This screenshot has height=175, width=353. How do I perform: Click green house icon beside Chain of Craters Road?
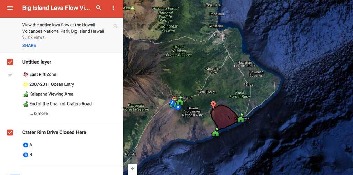coord(26,104)
